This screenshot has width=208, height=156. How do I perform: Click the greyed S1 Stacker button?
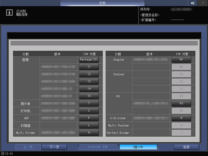[x=181, y=74]
